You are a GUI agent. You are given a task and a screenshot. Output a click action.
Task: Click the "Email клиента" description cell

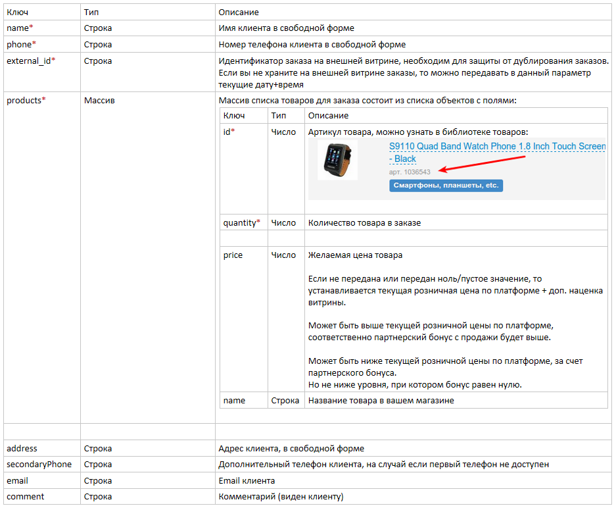click(x=247, y=481)
